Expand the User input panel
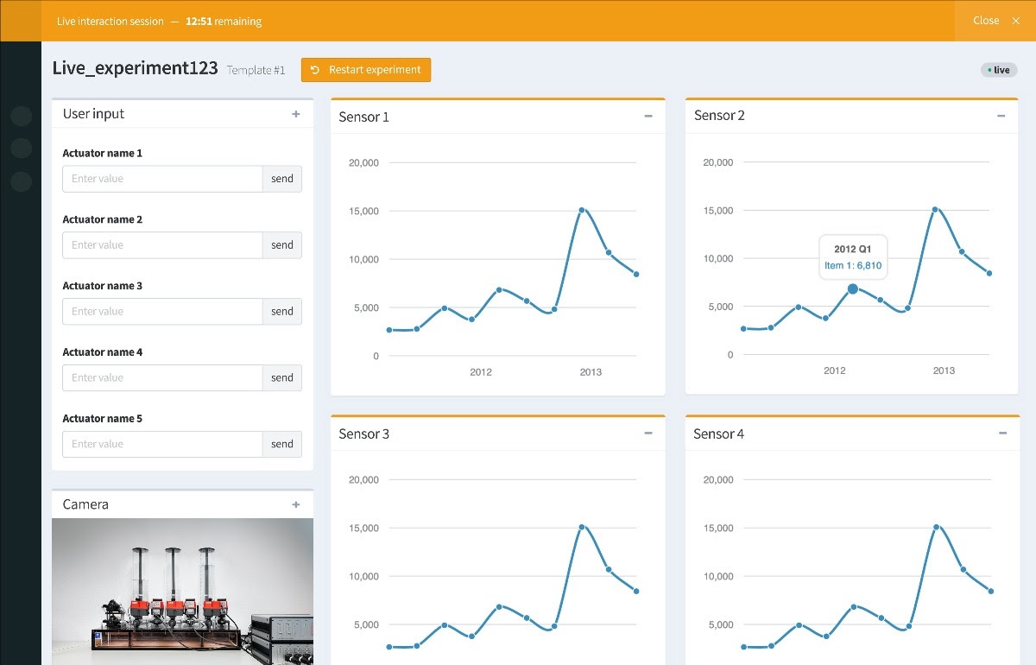Image resolution: width=1036 pixels, height=665 pixels. [x=296, y=114]
